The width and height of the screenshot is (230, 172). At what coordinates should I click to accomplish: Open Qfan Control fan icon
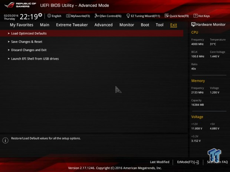(x=97, y=16)
